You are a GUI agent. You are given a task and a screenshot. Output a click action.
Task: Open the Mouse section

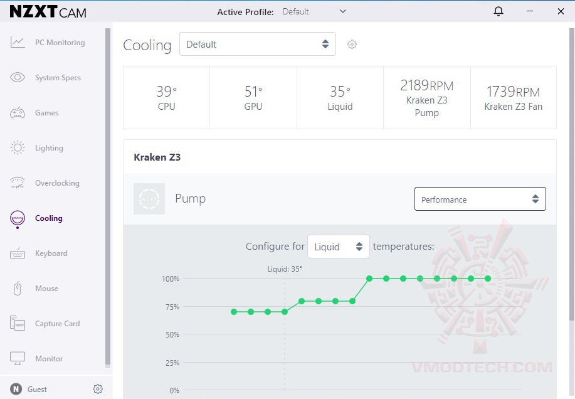tap(46, 288)
